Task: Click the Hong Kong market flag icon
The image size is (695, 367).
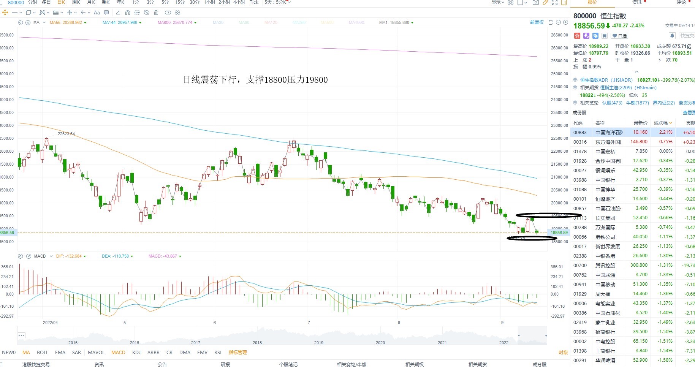Action: click(x=577, y=36)
